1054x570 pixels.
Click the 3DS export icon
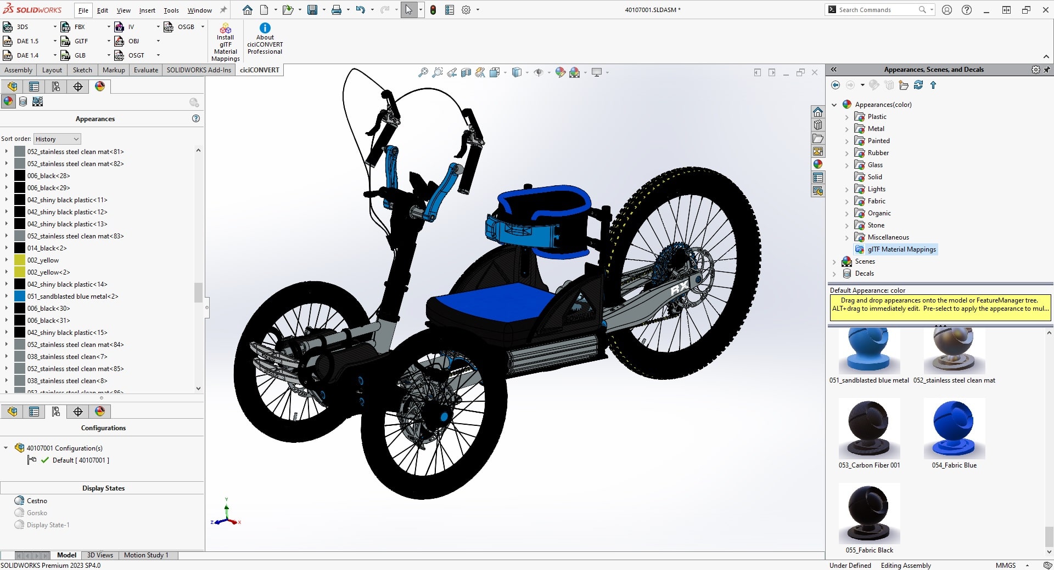tap(8, 27)
